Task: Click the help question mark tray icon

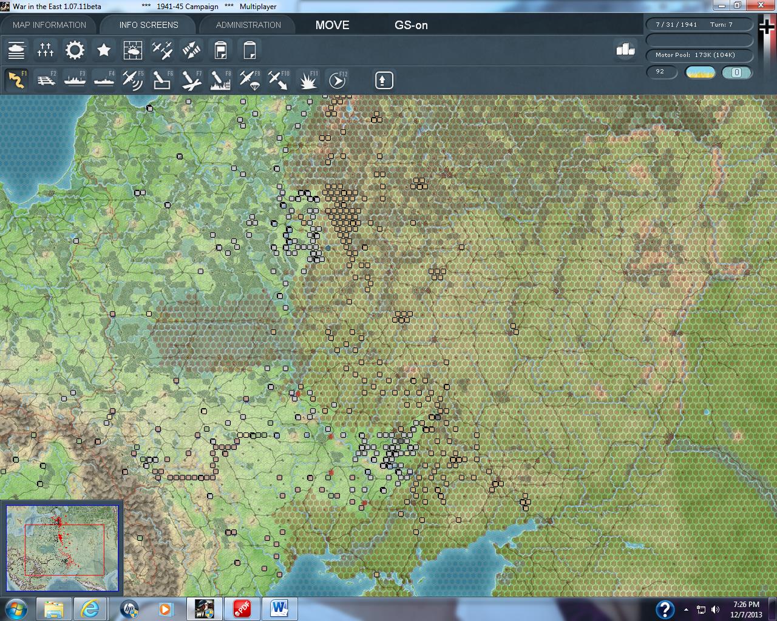Action: click(x=665, y=609)
